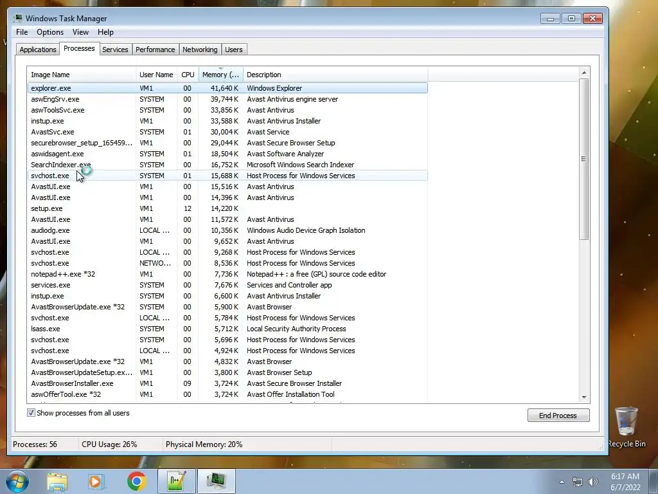Sort by Image Name column header
658x494 pixels.
click(x=82, y=75)
